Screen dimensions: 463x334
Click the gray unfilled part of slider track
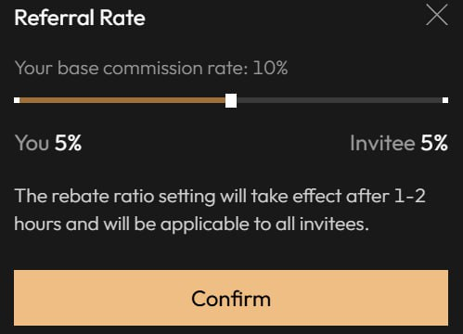340,100
